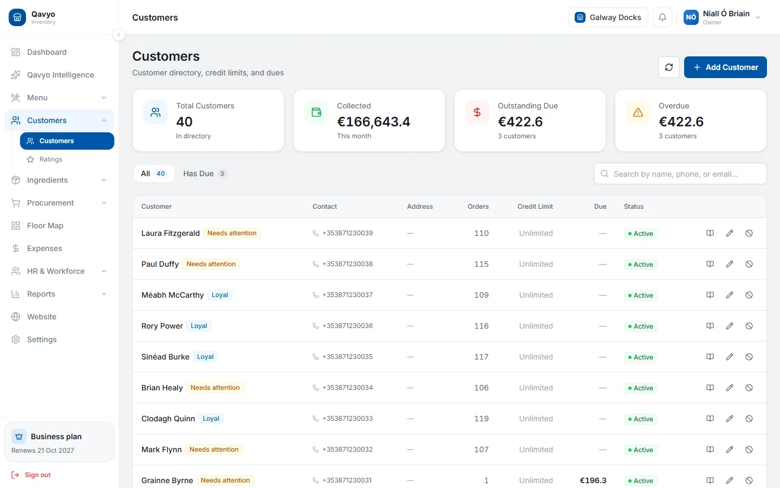This screenshot has width=780, height=488.
Task: Block Clodagh Quinn using ban icon
Action: tap(749, 419)
